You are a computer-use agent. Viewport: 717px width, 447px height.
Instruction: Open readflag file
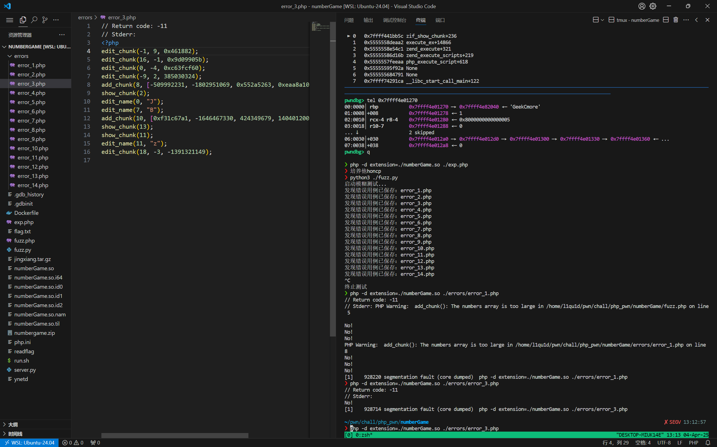coord(36,351)
